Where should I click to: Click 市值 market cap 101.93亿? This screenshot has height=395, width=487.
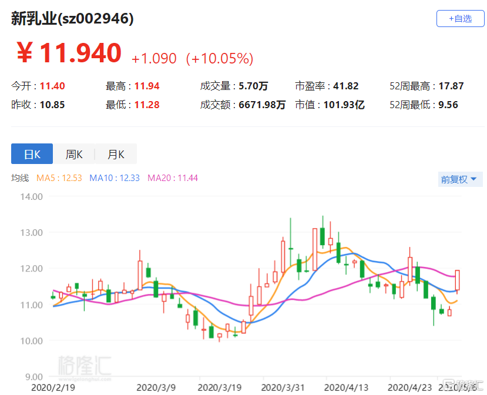[344, 105]
